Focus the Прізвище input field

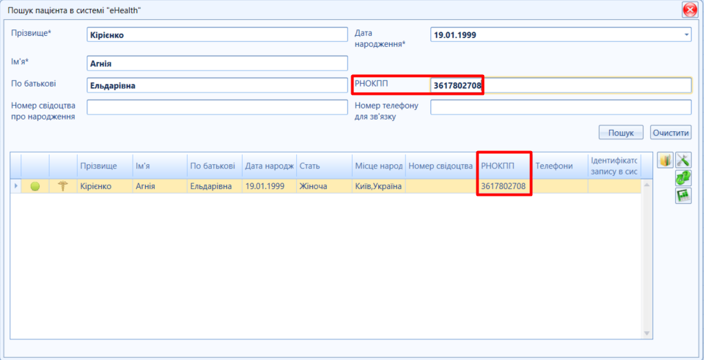[x=217, y=34]
